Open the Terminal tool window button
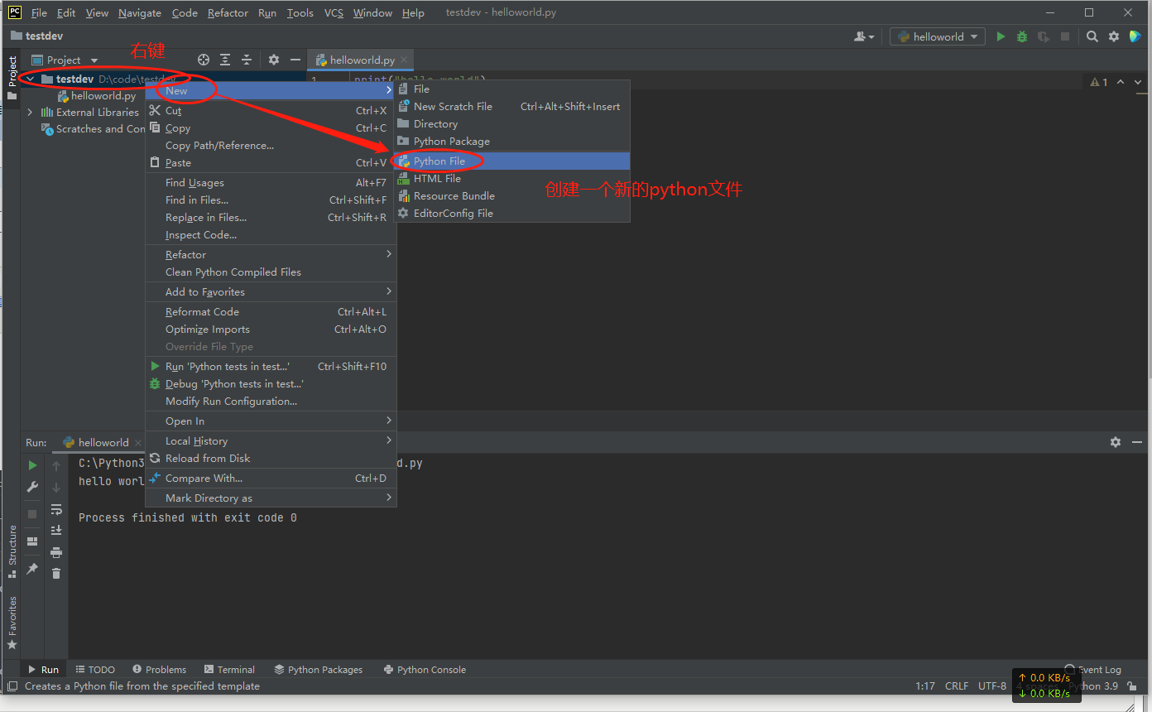 click(x=229, y=669)
